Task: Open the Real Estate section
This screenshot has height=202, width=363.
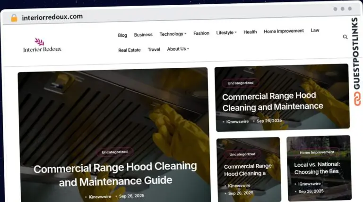Action: tap(130, 50)
